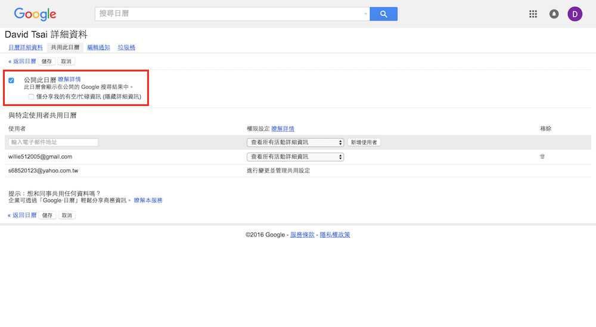Open 瞭解詳情 link beside 公開此日曆
The width and height of the screenshot is (596, 327).
point(69,79)
